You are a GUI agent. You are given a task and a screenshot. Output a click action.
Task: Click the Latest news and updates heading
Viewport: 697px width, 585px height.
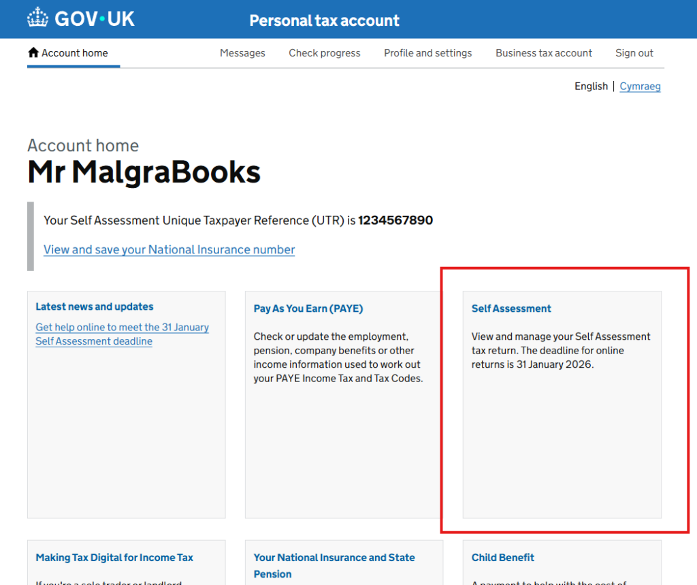[95, 307]
